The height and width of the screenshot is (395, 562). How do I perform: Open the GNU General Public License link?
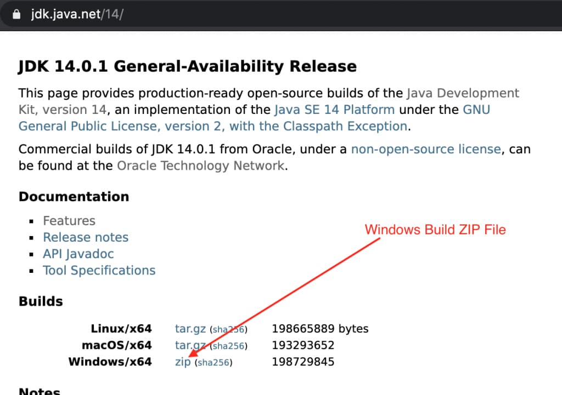[213, 126]
